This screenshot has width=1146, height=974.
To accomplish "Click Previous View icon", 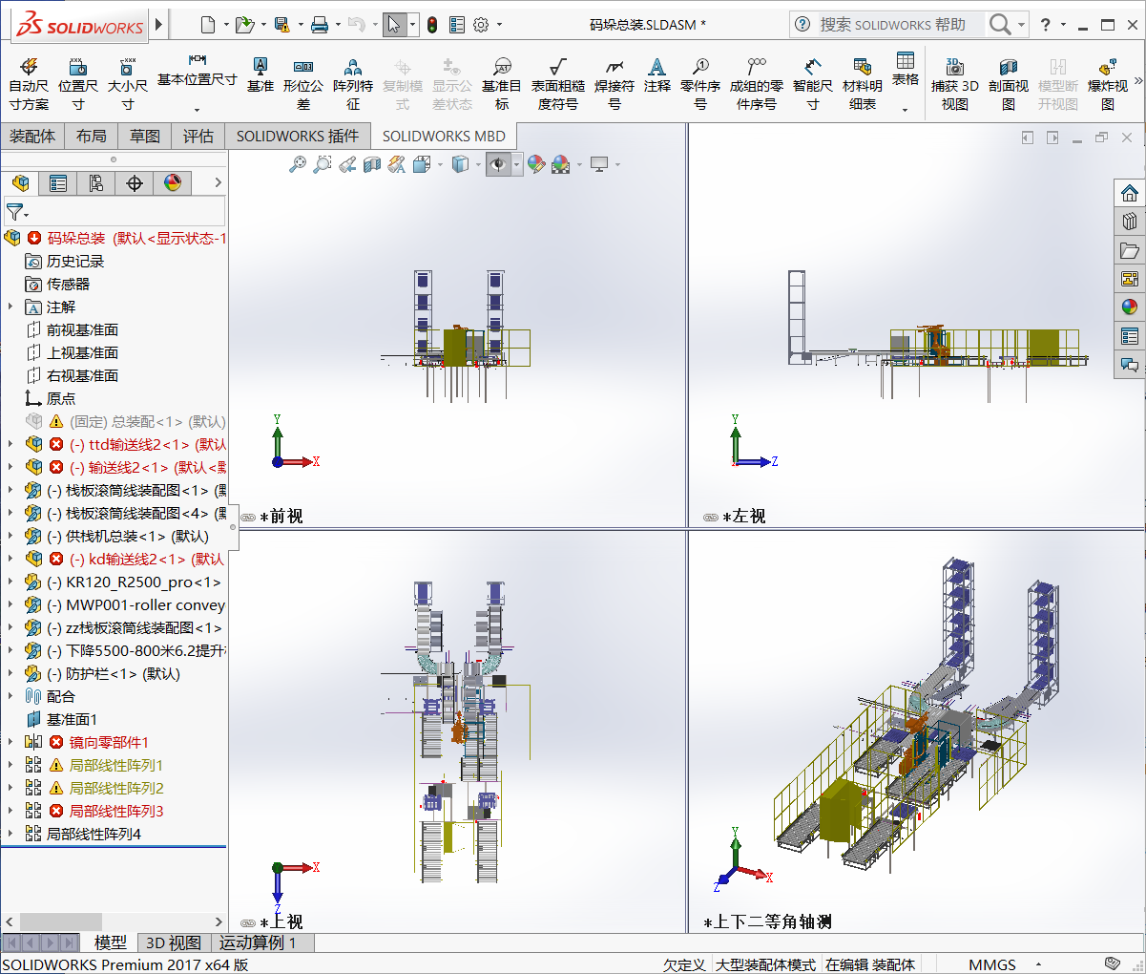I will point(347,164).
